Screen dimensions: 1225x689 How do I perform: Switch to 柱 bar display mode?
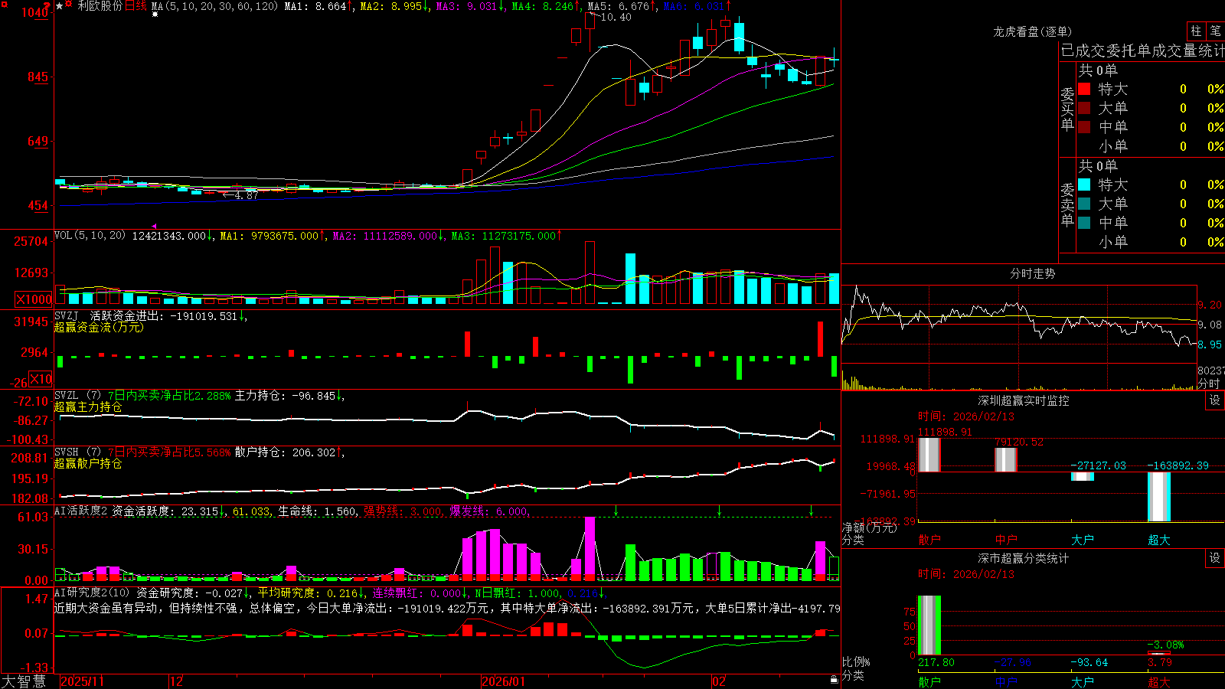click(1196, 31)
